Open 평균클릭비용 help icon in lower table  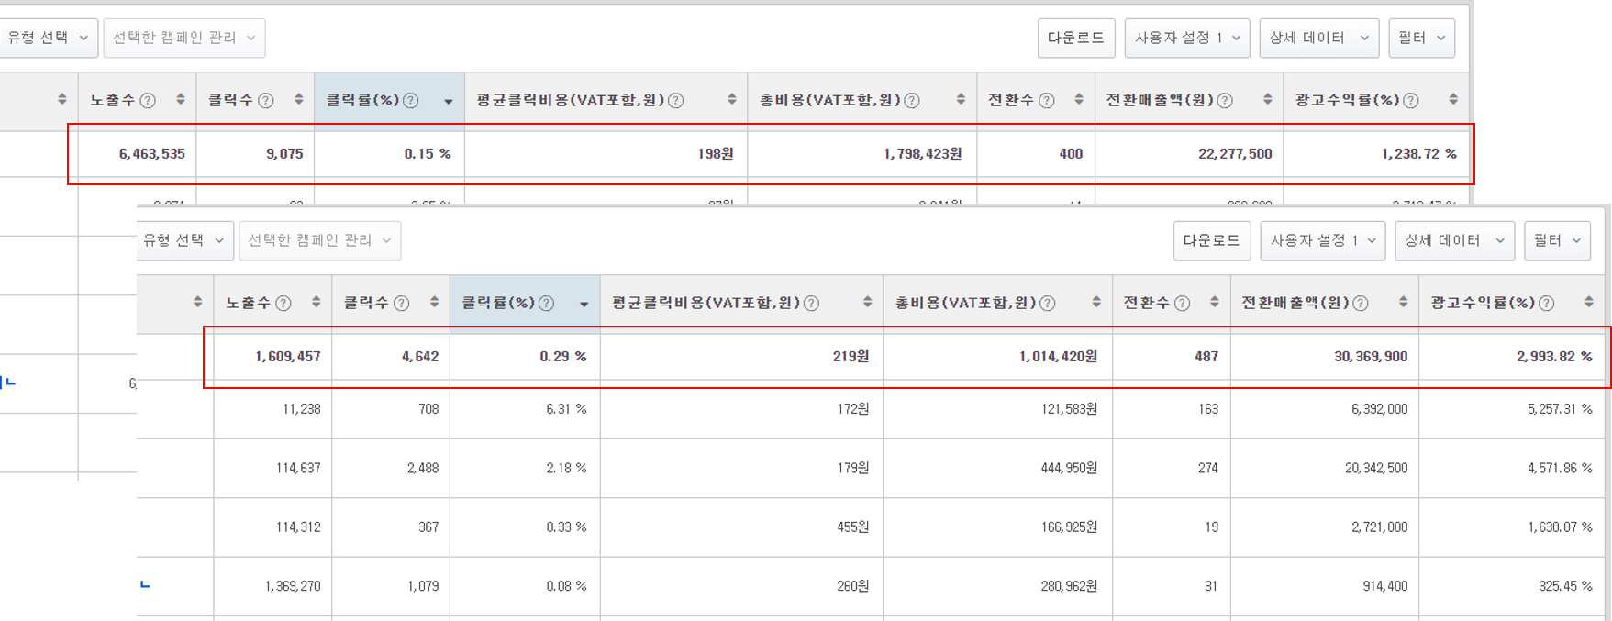(812, 304)
